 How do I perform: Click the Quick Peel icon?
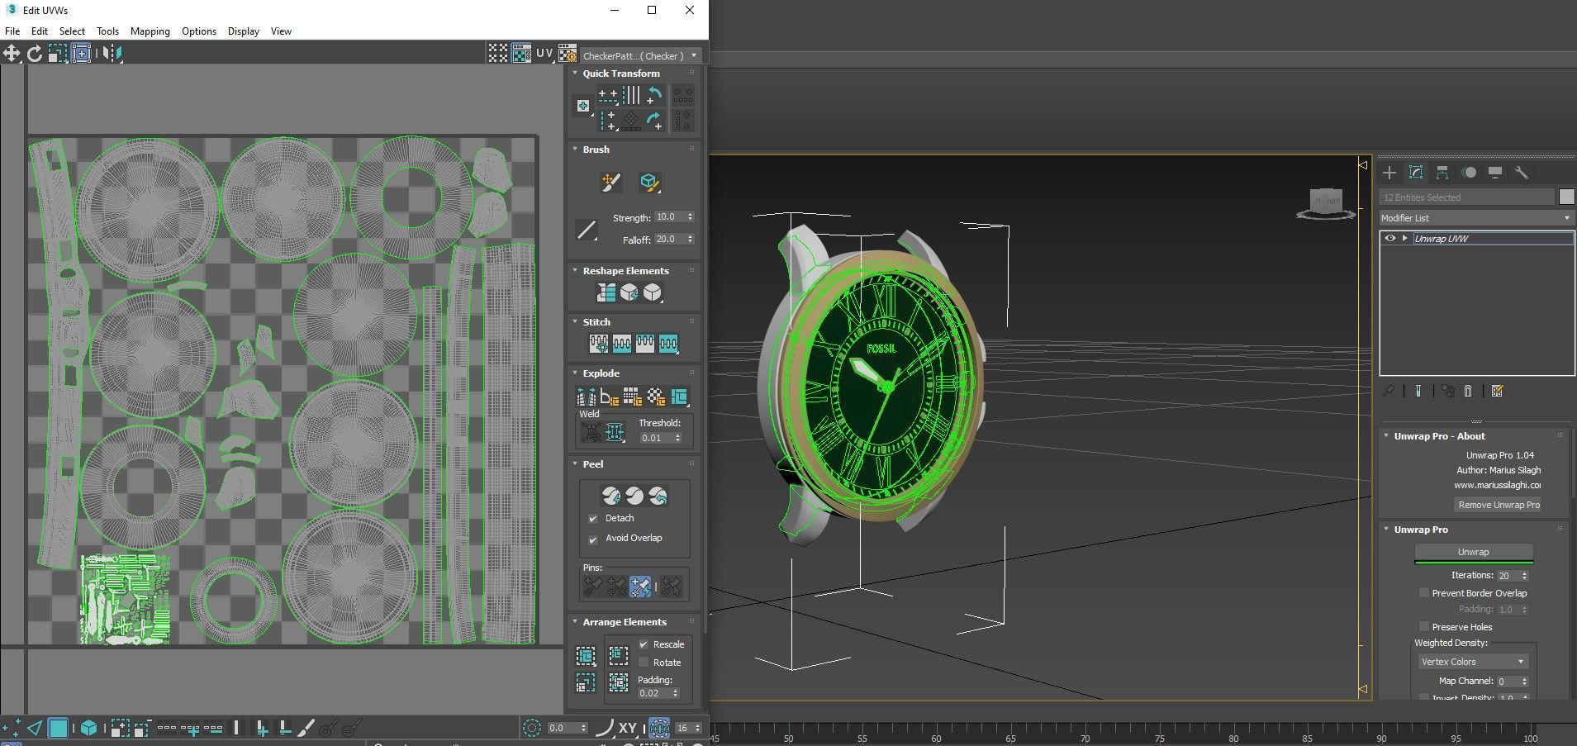pyautogui.click(x=610, y=496)
